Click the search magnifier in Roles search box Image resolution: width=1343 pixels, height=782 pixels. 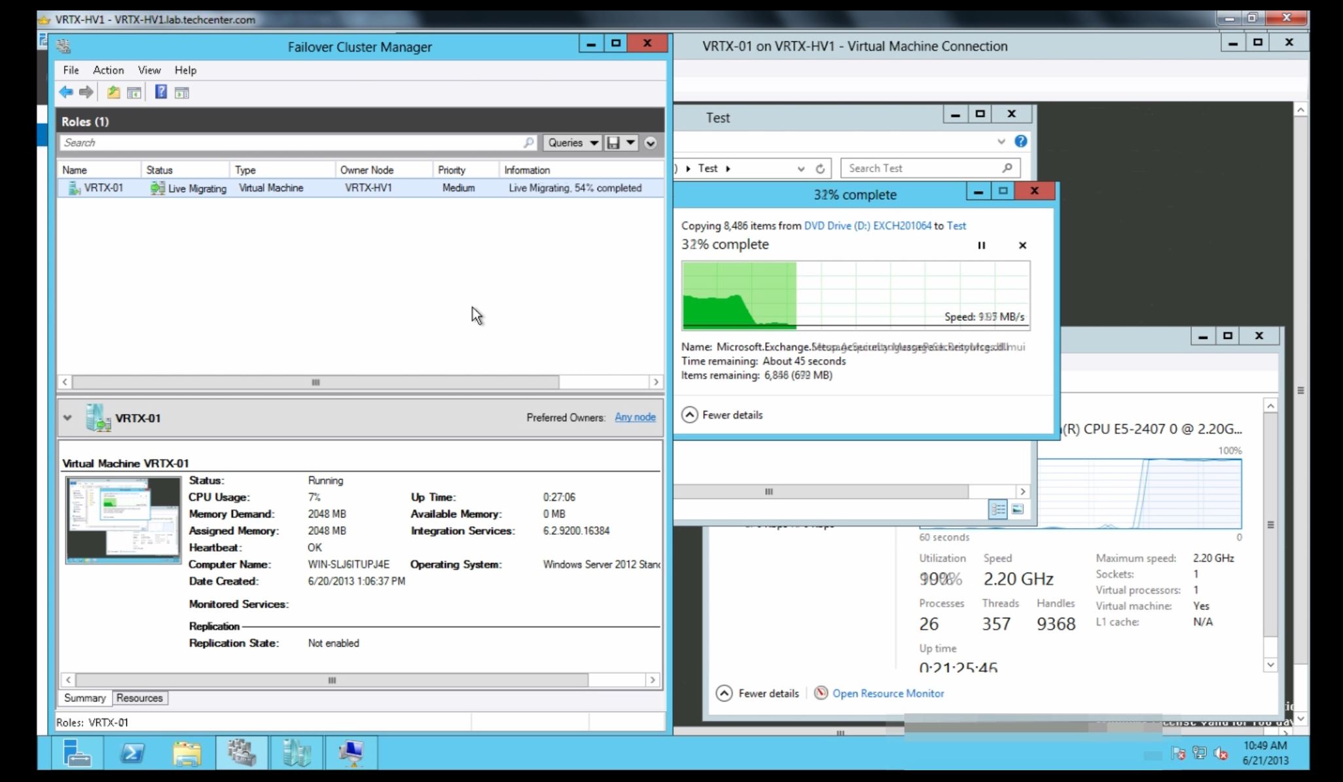(528, 143)
